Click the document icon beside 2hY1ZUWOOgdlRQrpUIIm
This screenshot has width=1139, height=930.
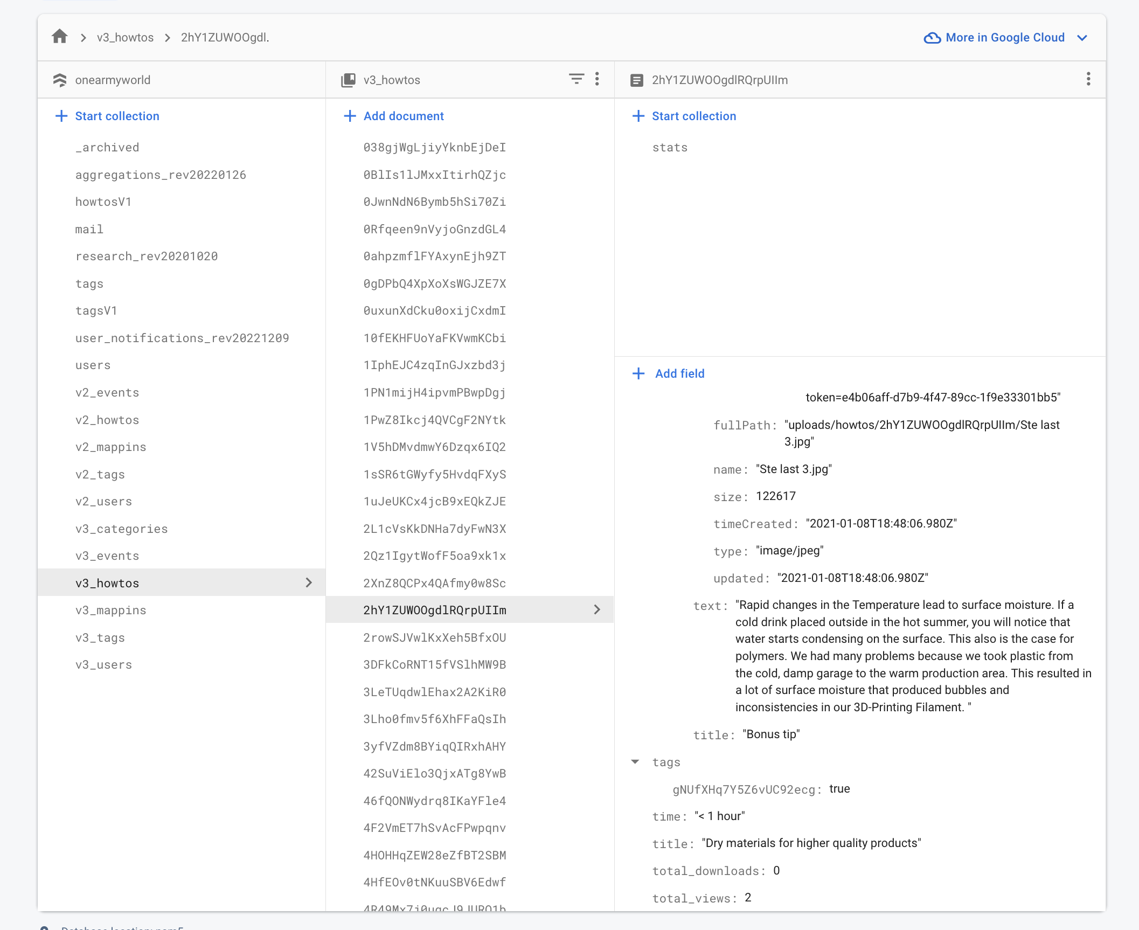click(636, 80)
